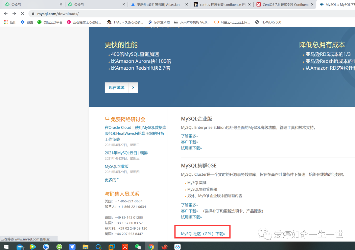The height and width of the screenshot is (250, 355).
Task: Click 客户下载 under MySQL集群CGE
Action: point(189,211)
